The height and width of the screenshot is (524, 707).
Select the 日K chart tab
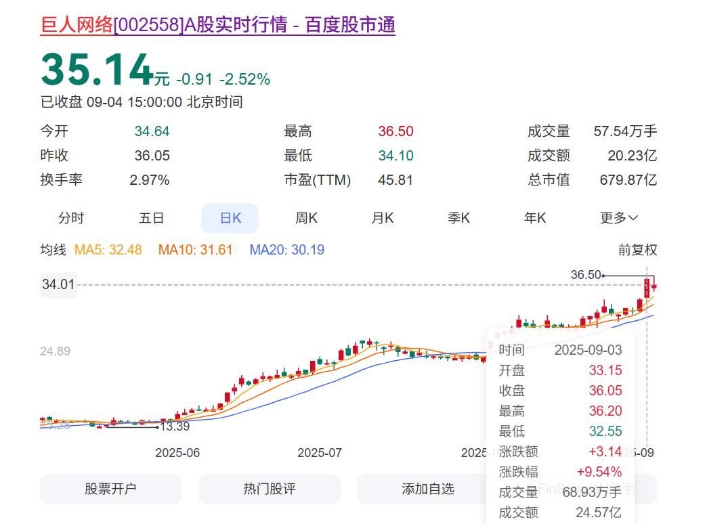[230, 218]
